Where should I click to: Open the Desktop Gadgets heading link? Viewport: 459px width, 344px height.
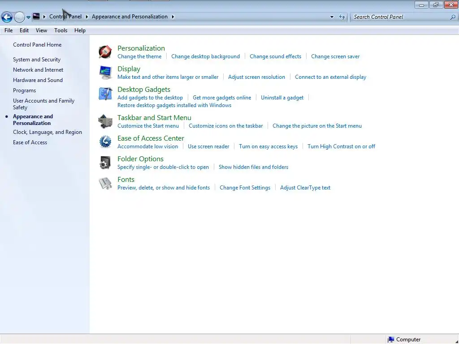[x=144, y=90]
